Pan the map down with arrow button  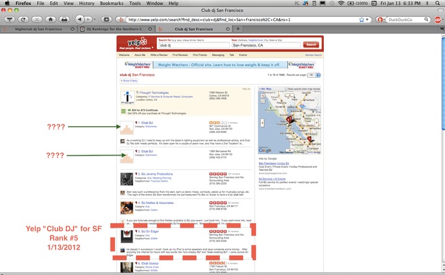coord(289,150)
